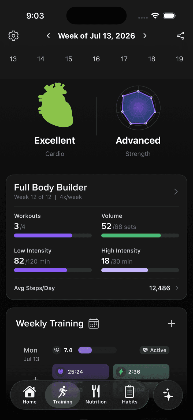Expand Avg Steps/Day details chevron

click(x=177, y=288)
